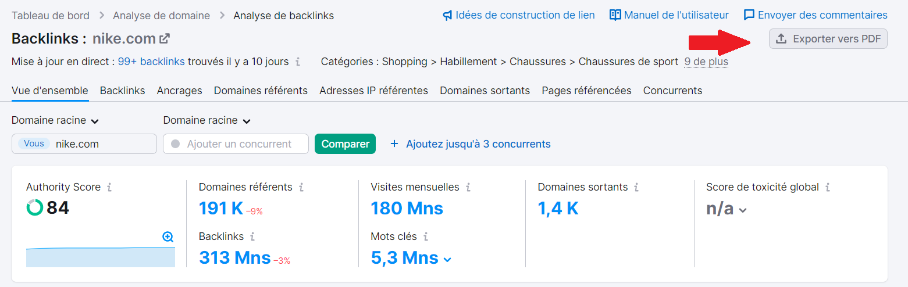Screen dimensions: 908x287
Task: Click the chat icon for sending comments
Action: [x=749, y=15]
